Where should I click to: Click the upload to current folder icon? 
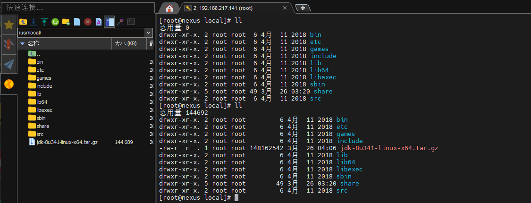(44, 22)
